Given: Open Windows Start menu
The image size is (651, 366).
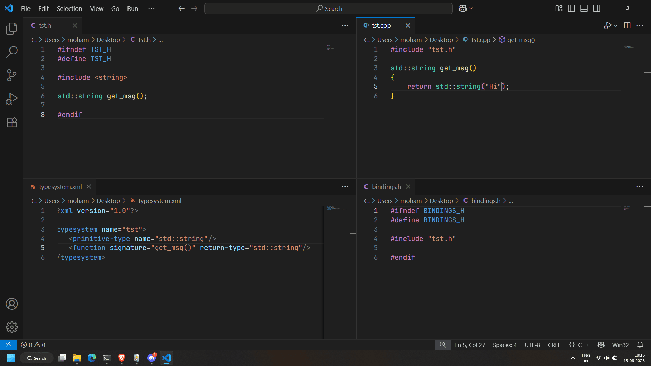Looking at the screenshot, I should tap(11, 358).
